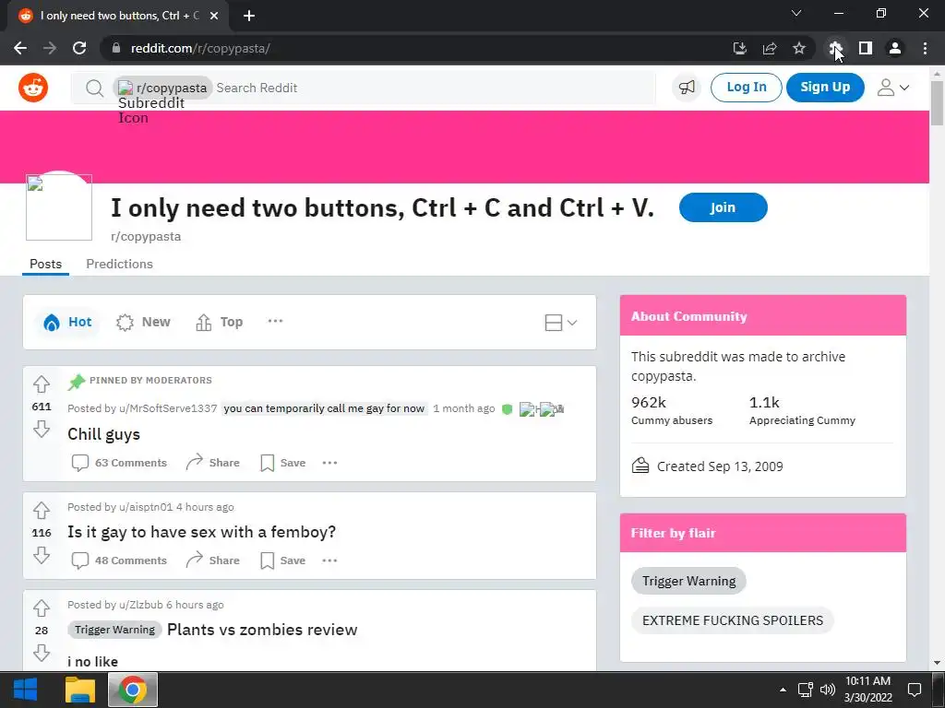This screenshot has width=945, height=708.
Task: Click the install app icon in address bar
Action: pyautogui.click(x=739, y=48)
